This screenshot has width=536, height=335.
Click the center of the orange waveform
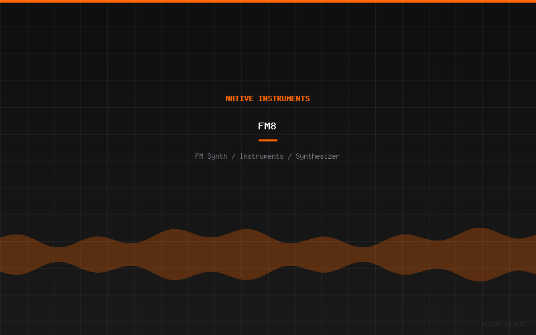268,255
